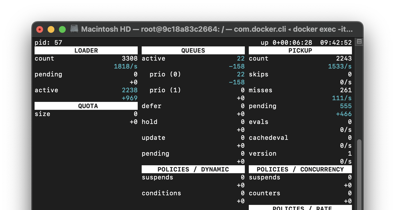Click the window title text in title bar
The height and width of the screenshot is (210, 395).
coord(217,29)
